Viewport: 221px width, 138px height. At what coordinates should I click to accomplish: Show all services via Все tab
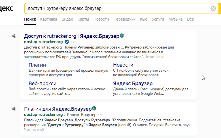190,19
